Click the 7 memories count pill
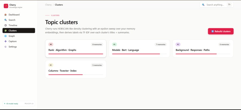The height and width of the screenshot is (110, 241). click(x=161, y=45)
